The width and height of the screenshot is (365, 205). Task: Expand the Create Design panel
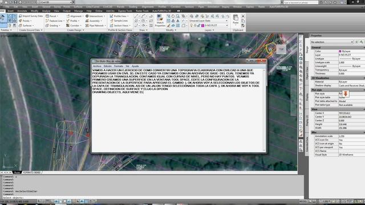coord(75,30)
